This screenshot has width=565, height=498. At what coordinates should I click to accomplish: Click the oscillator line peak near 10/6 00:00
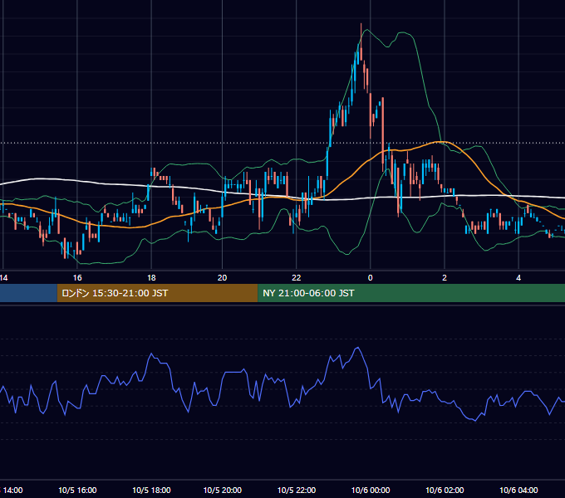point(357,348)
